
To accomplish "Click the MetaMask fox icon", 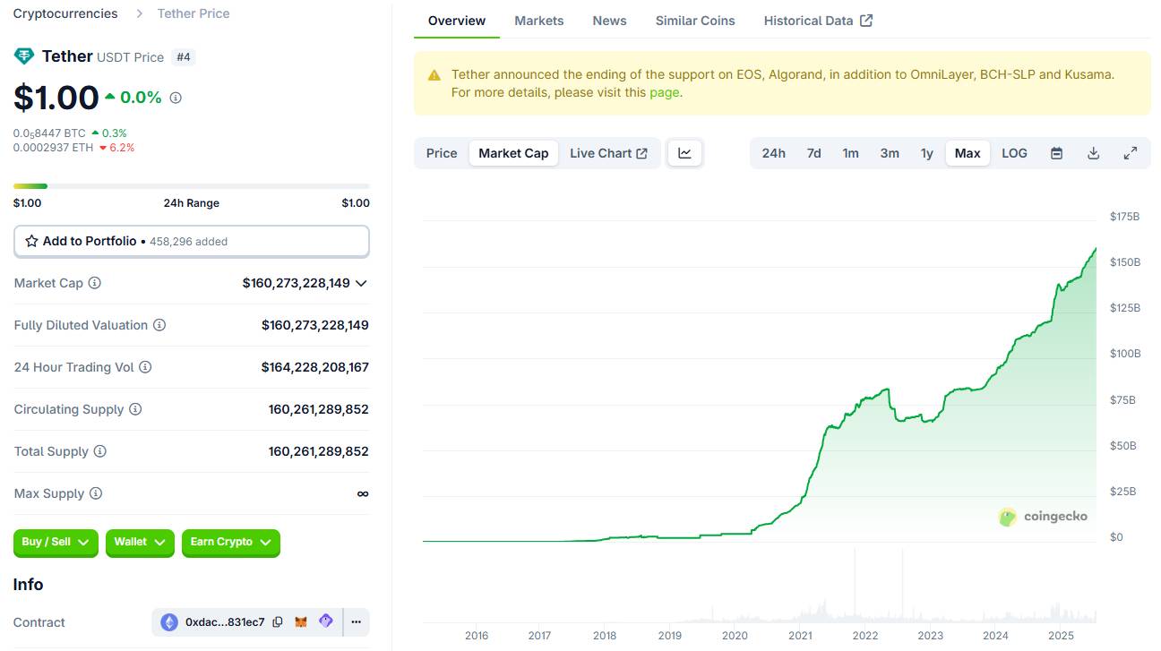I will pos(303,621).
